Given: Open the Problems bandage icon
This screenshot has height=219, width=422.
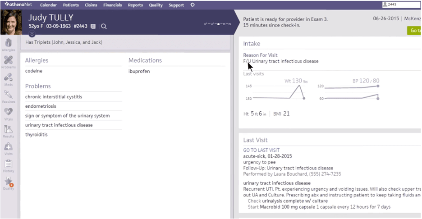Looking at the screenshot, I should tap(8, 60).
